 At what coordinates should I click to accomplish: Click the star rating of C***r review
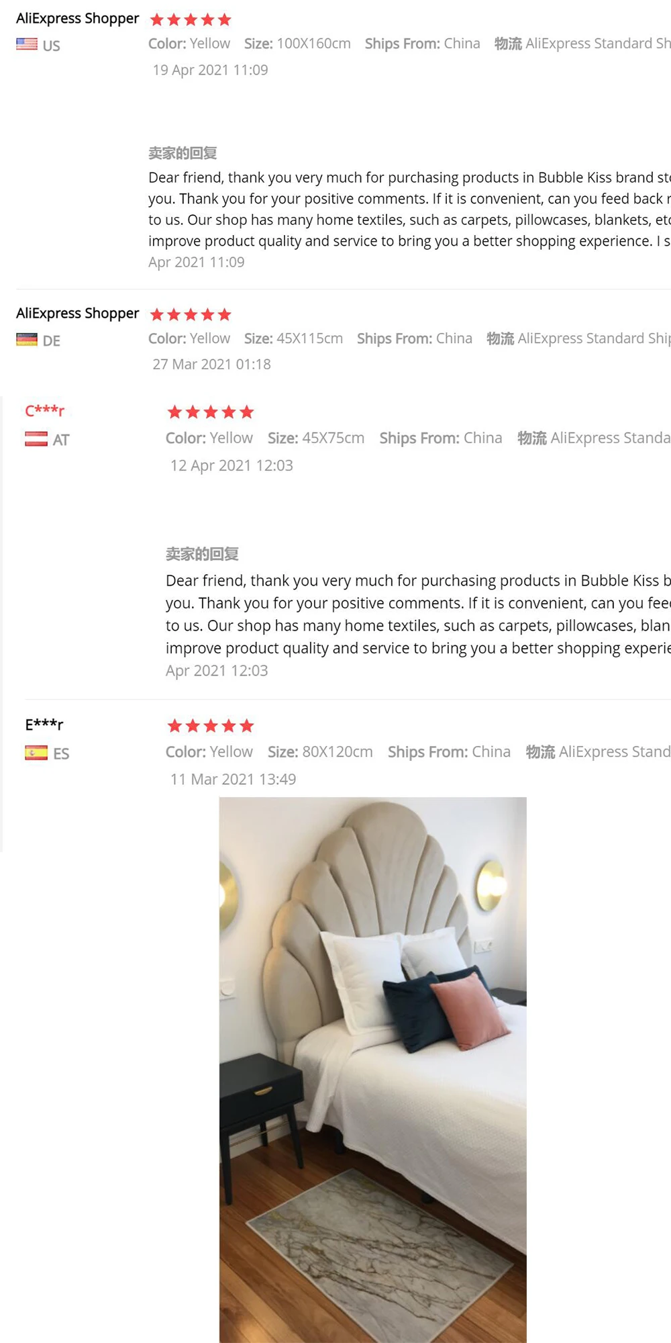[x=211, y=412]
